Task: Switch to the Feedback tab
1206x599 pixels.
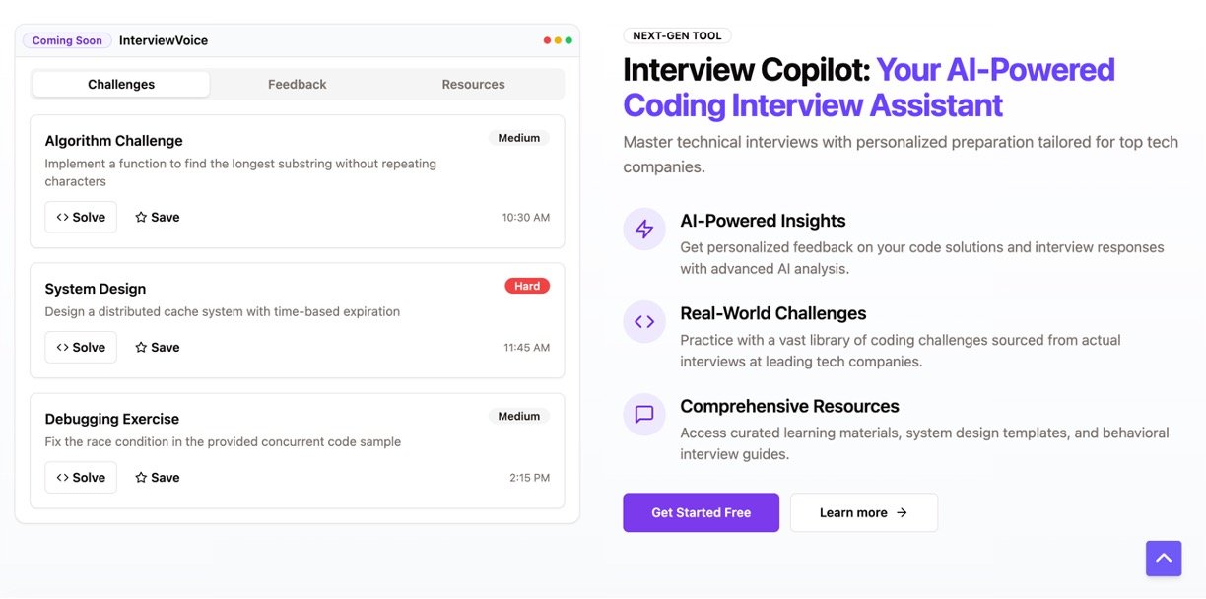Action: click(297, 85)
